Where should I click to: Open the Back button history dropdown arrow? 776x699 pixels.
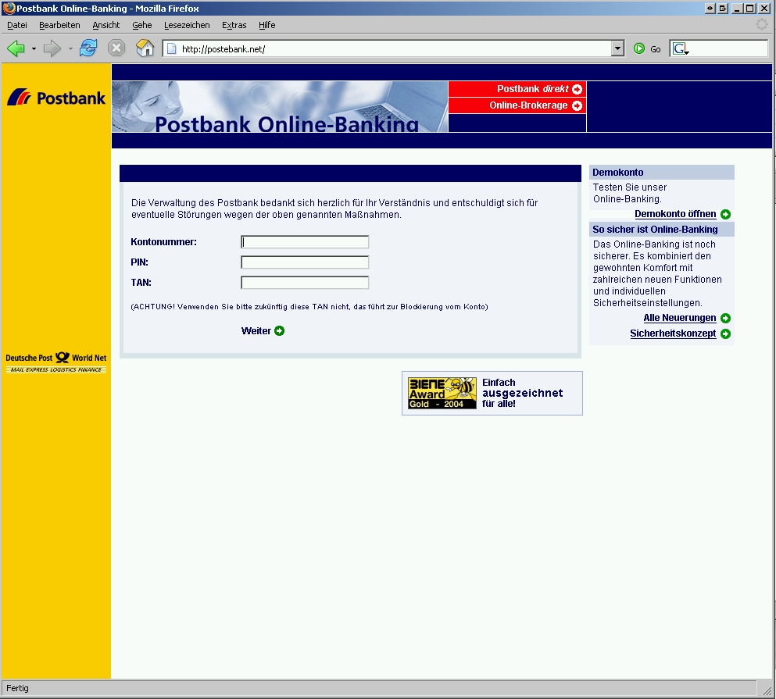tap(34, 48)
